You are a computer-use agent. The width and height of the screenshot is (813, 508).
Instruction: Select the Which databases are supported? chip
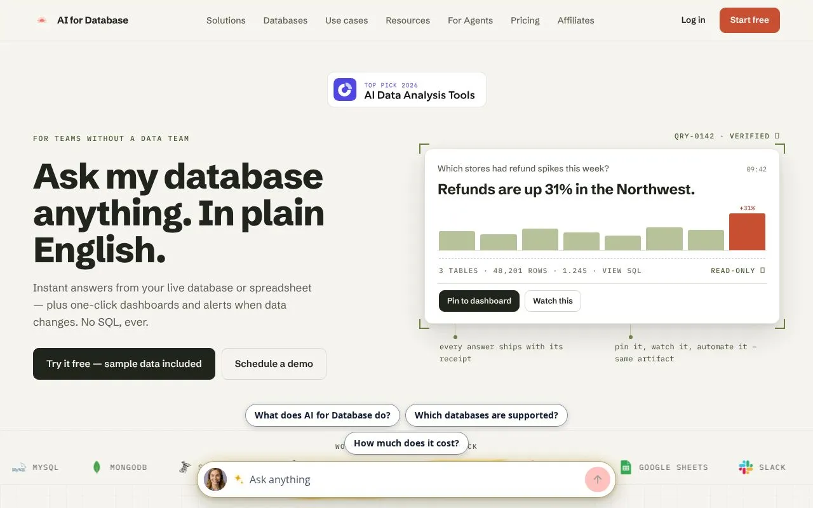(x=487, y=415)
